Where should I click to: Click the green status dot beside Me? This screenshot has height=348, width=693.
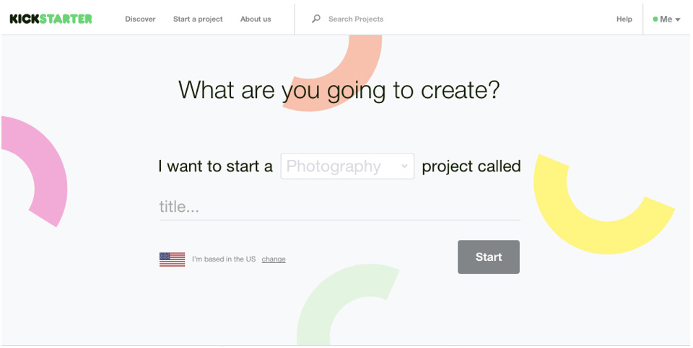(x=655, y=19)
